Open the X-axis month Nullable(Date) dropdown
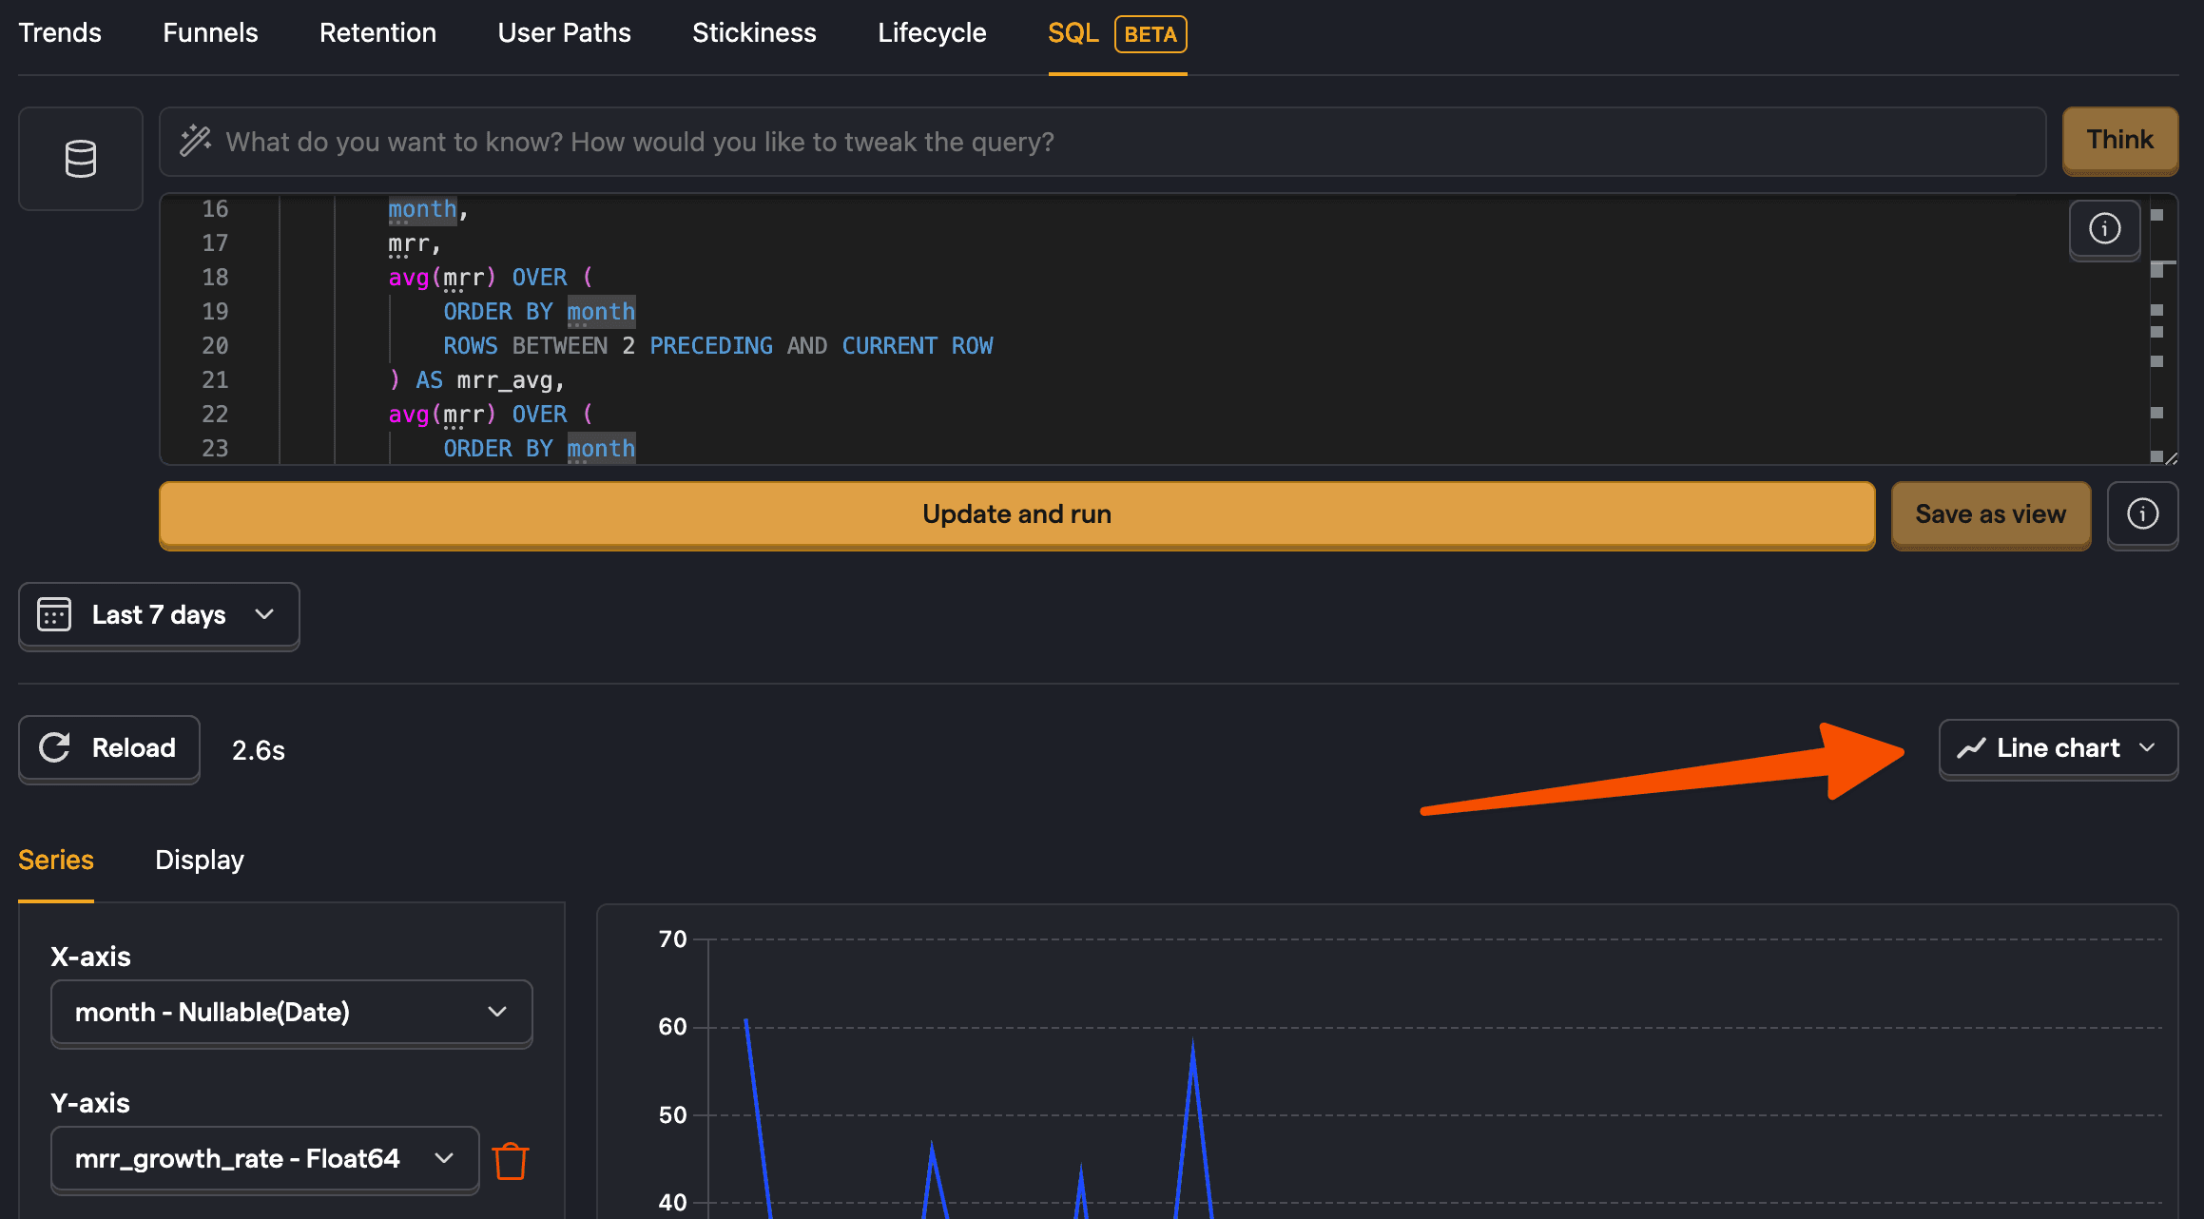The height and width of the screenshot is (1219, 2204). tap(291, 1013)
